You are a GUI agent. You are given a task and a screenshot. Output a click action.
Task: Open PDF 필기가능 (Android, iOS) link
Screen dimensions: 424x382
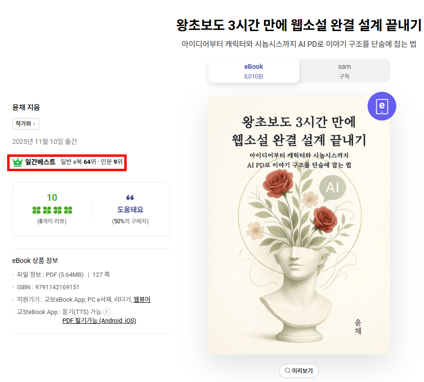click(x=99, y=321)
